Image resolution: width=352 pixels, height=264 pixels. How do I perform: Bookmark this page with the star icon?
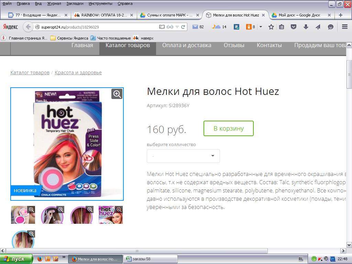(271, 27)
